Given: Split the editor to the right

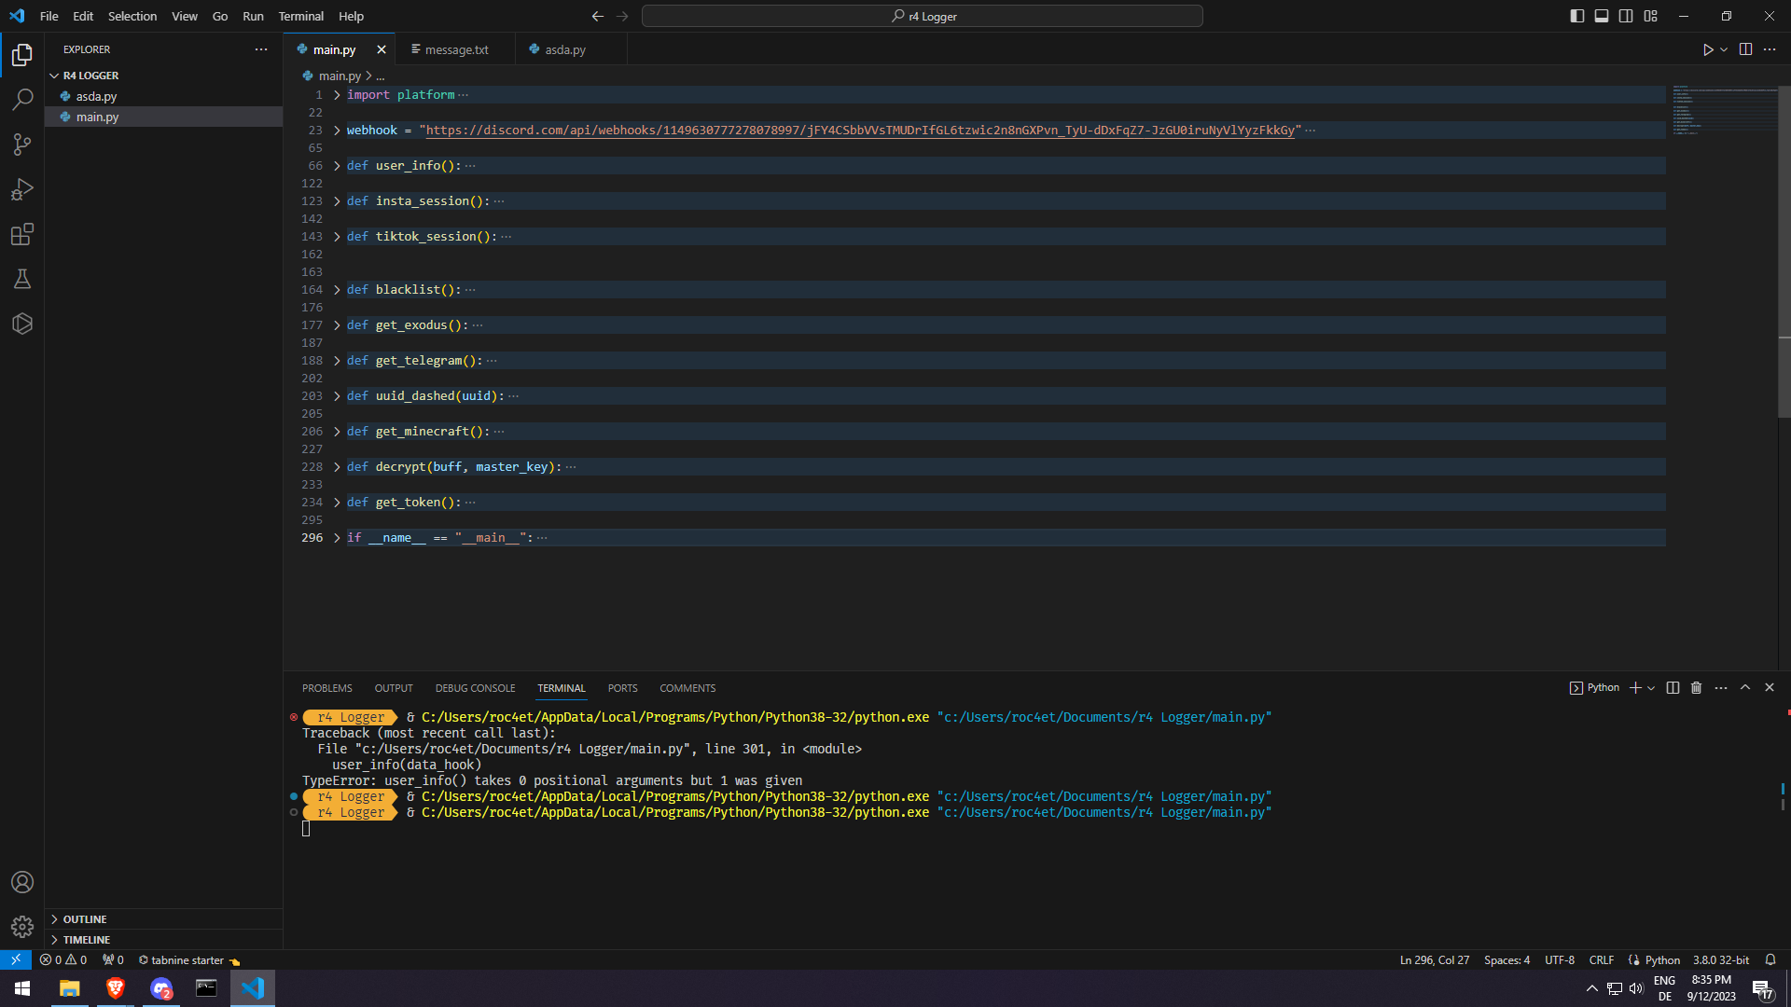Looking at the screenshot, I should [1745, 49].
